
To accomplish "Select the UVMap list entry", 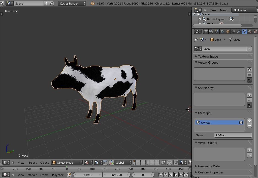I will (219, 122).
